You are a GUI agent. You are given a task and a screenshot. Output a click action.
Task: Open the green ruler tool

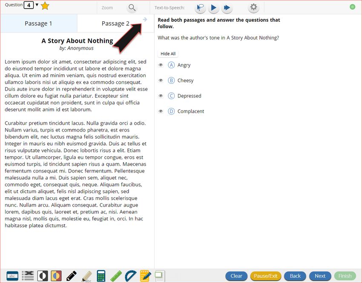pyautogui.click(x=116, y=276)
